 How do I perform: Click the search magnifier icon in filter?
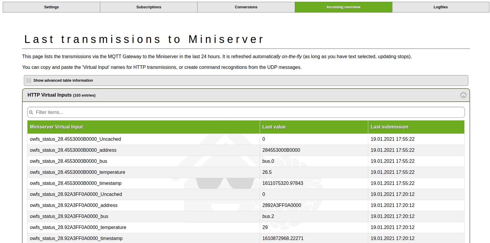click(x=31, y=112)
